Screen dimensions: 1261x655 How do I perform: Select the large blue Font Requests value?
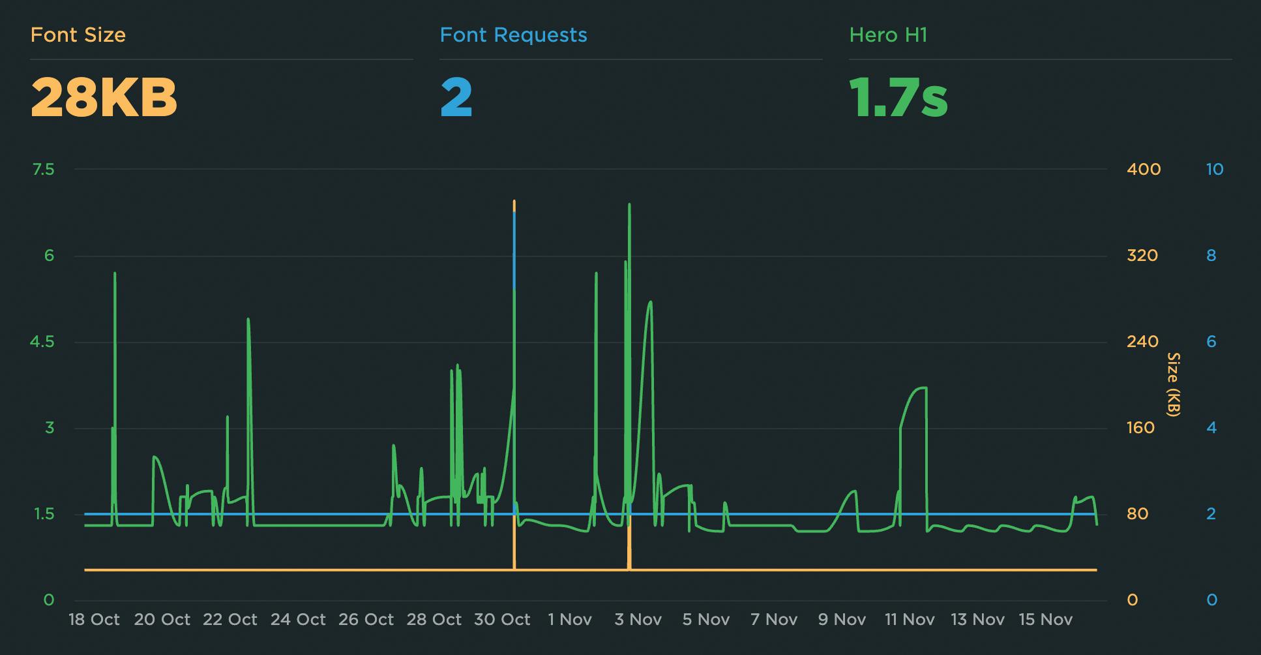tap(456, 98)
